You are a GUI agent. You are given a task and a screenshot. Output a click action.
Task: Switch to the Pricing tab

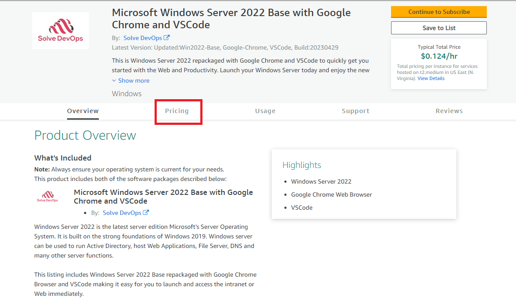point(177,111)
